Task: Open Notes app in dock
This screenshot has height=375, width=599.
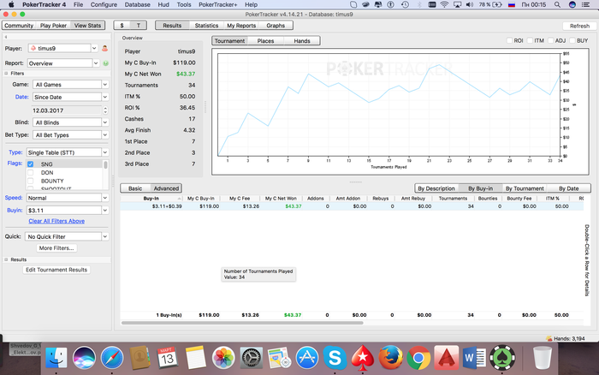Action: tap(196, 358)
